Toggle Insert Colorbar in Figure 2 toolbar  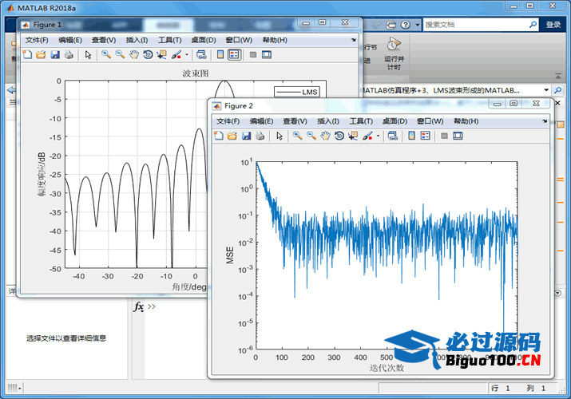coord(411,136)
